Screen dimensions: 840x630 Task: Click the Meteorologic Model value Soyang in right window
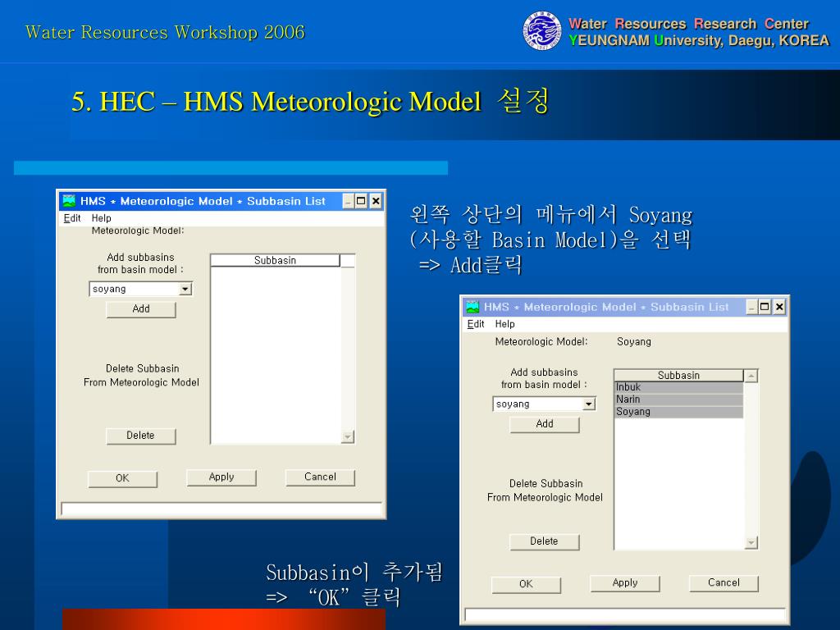[634, 342]
